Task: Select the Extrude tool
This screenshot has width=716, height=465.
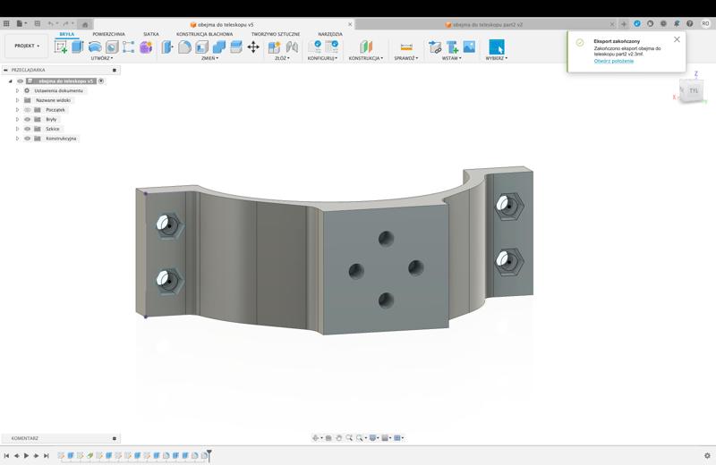Action: [x=78, y=46]
